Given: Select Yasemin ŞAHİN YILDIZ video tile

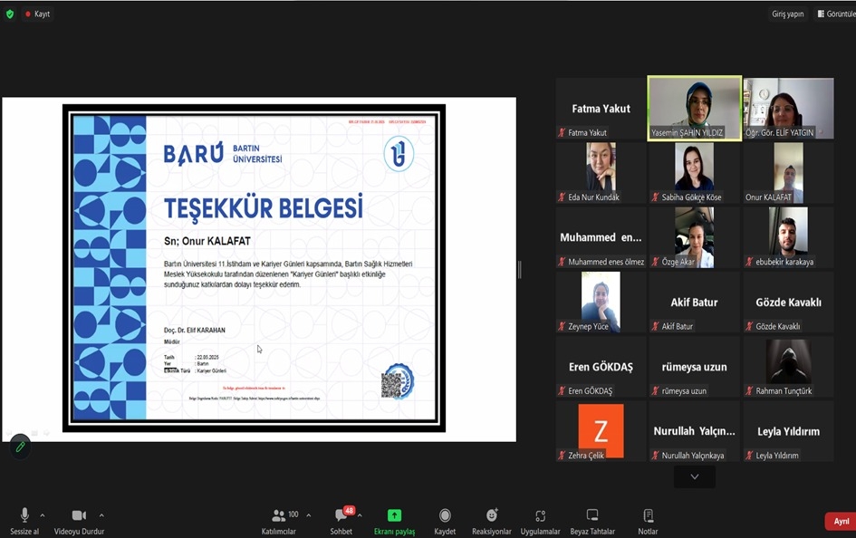Looking at the screenshot, I should [695, 108].
